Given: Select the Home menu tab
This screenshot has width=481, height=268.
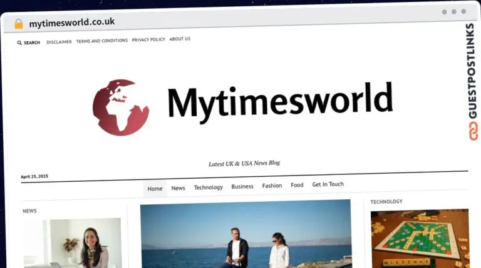Looking at the screenshot, I should pos(155,189).
